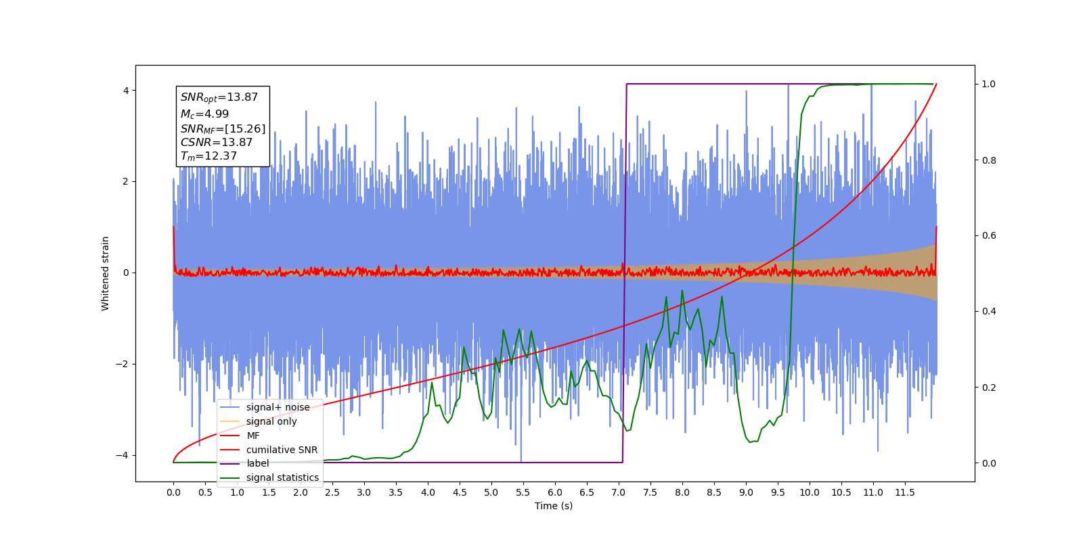
Task: Click the 'Whitened strain' y-axis label
Action: pos(106,273)
